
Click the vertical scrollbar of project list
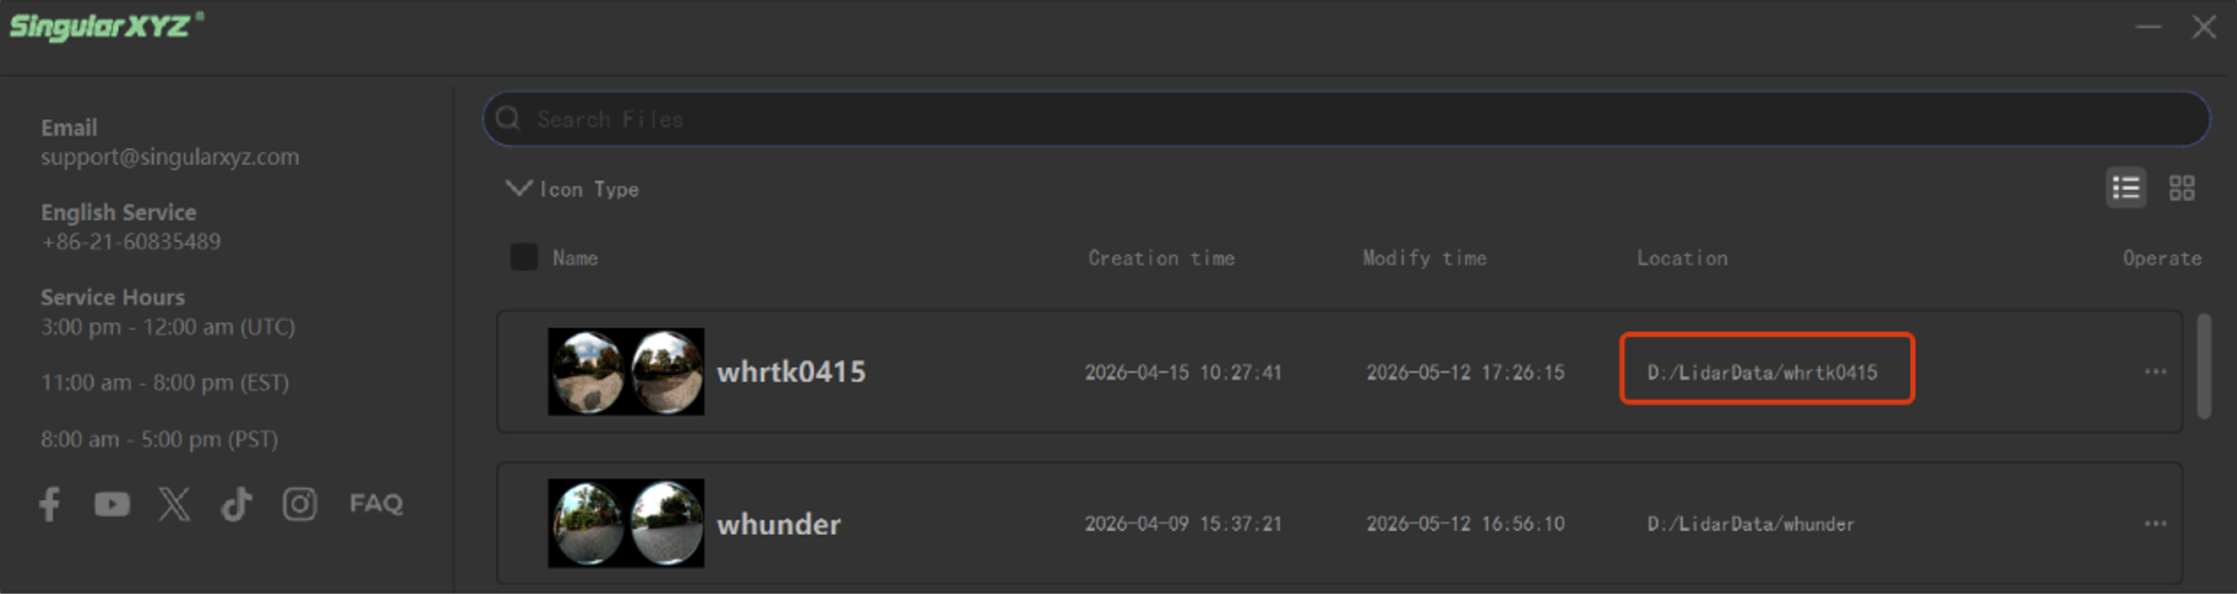(x=2204, y=366)
